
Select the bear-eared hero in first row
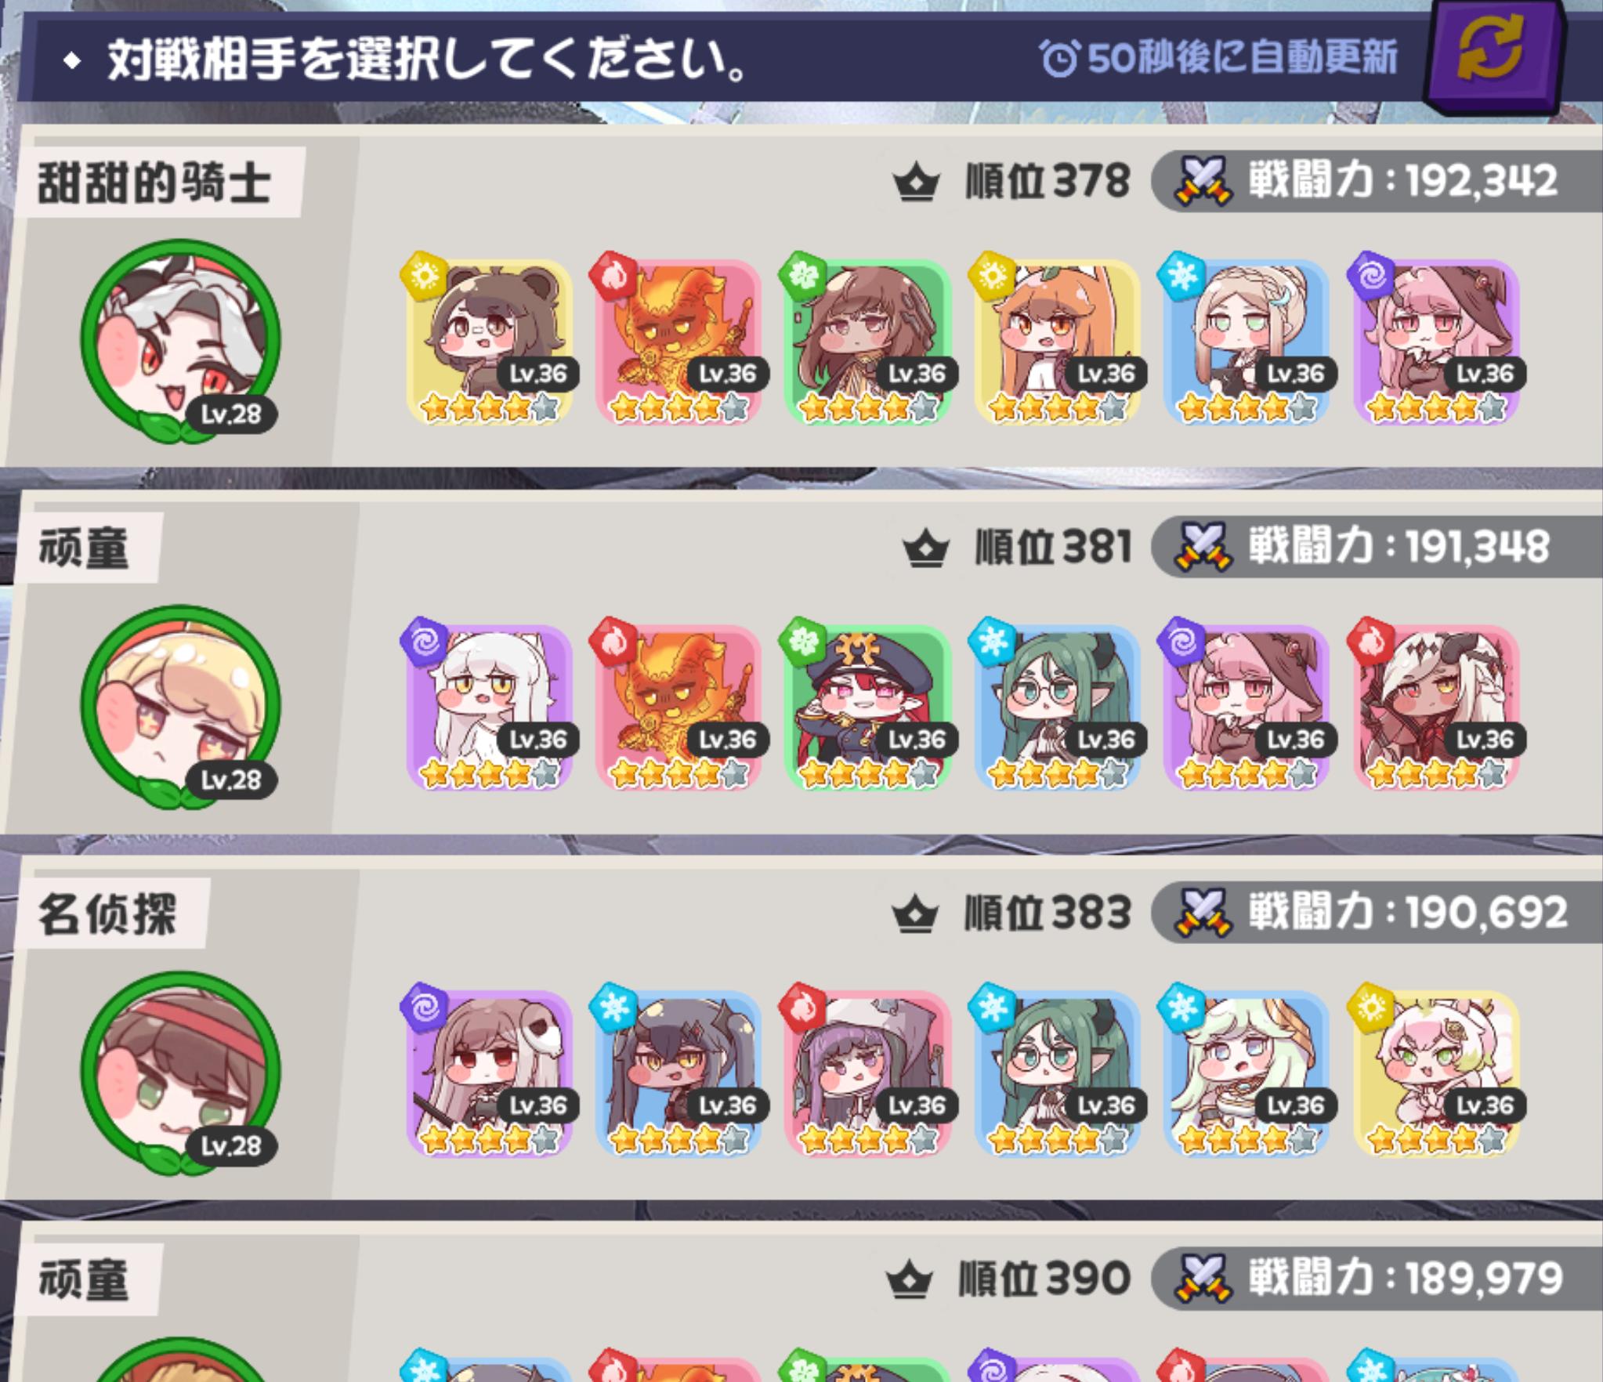pos(490,342)
